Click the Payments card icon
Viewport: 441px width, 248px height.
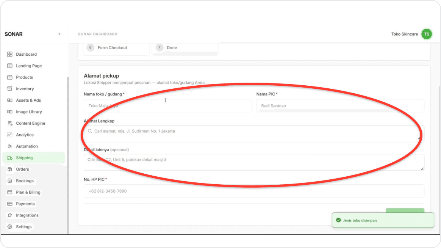coord(10,204)
